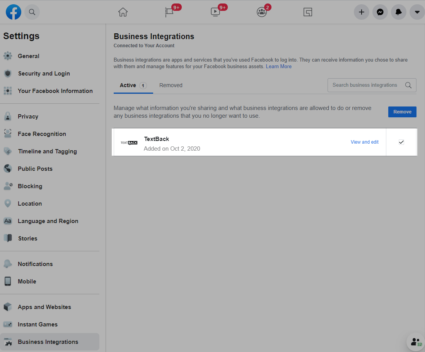Click the Security shield icon
The height and width of the screenshot is (352, 425).
(8, 73)
